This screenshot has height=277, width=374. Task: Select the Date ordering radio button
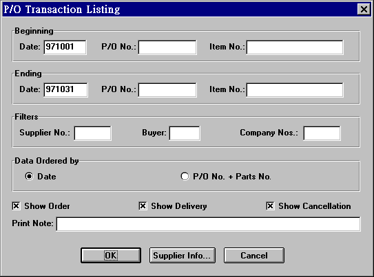[30, 177]
